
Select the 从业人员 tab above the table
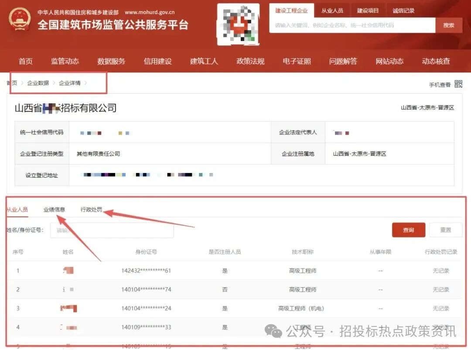coord(17,210)
